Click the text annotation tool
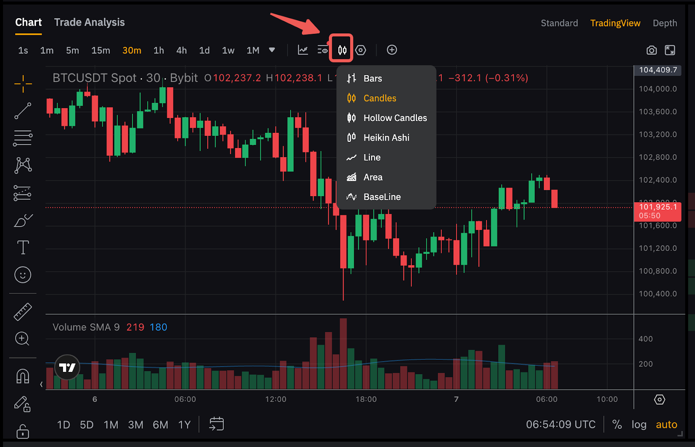The image size is (695, 447). 23,248
